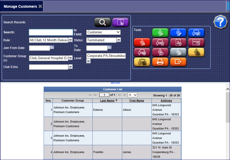Add a new customer using the green tool
This screenshot has width=230, height=160.
pos(160,33)
